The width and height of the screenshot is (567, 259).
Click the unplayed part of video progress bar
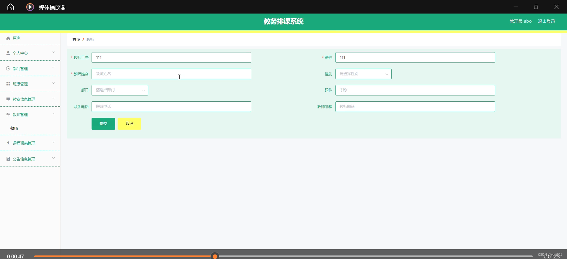tap(376, 256)
